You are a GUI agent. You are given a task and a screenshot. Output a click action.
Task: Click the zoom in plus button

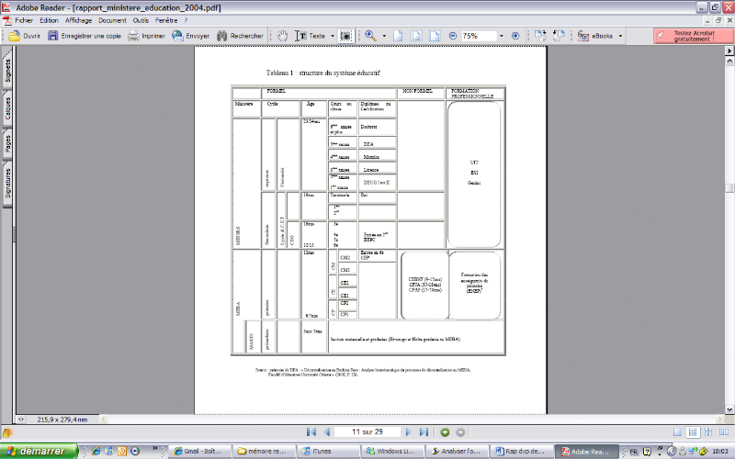pos(515,36)
